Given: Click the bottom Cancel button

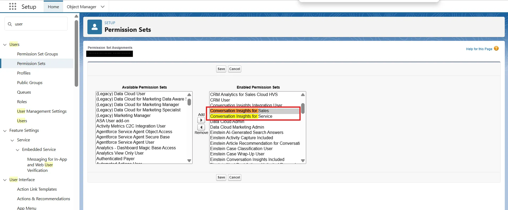Looking at the screenshot, I should pyautogui.click(x=234, y=177).
